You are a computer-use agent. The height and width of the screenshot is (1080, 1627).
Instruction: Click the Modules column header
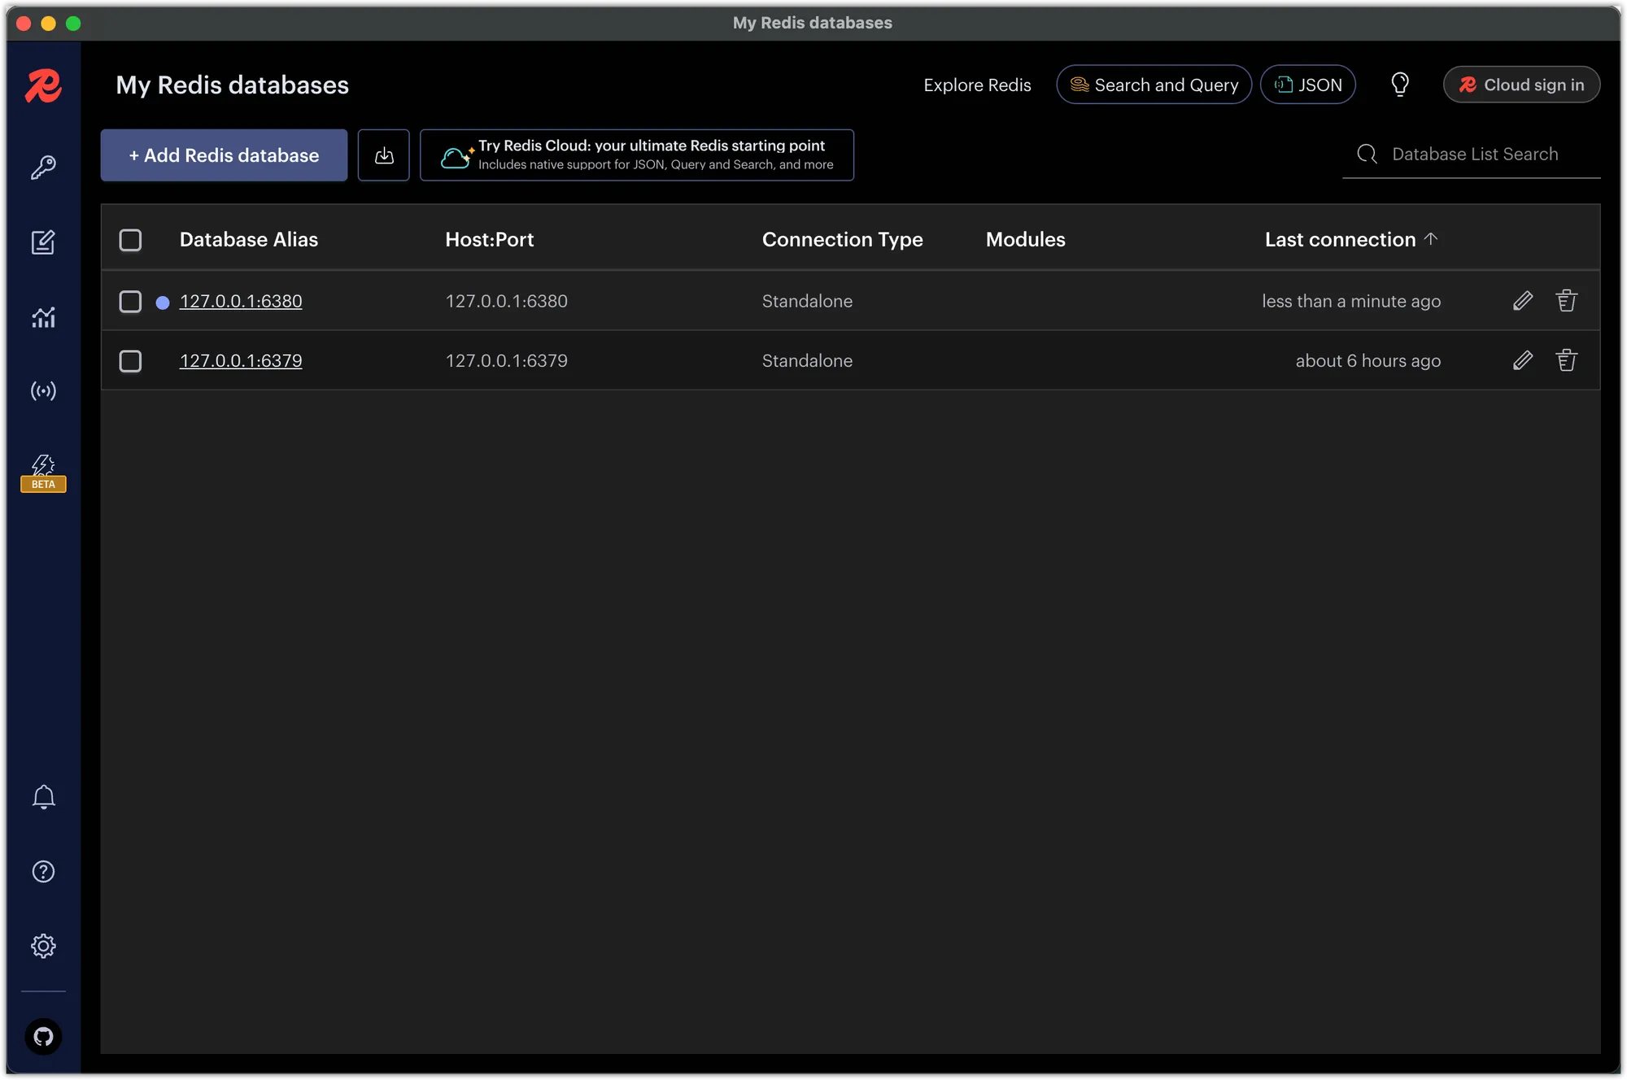click(x=1025, y=240)
